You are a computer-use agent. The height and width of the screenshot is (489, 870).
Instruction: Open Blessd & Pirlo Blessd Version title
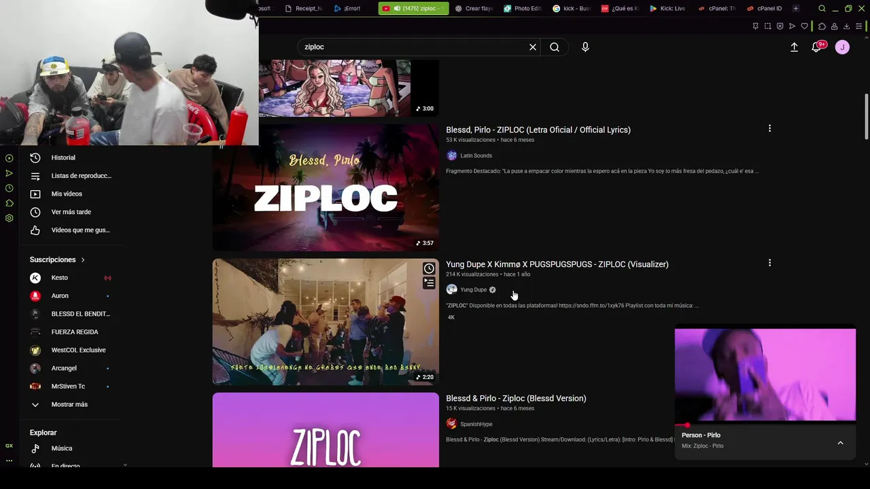516,398
